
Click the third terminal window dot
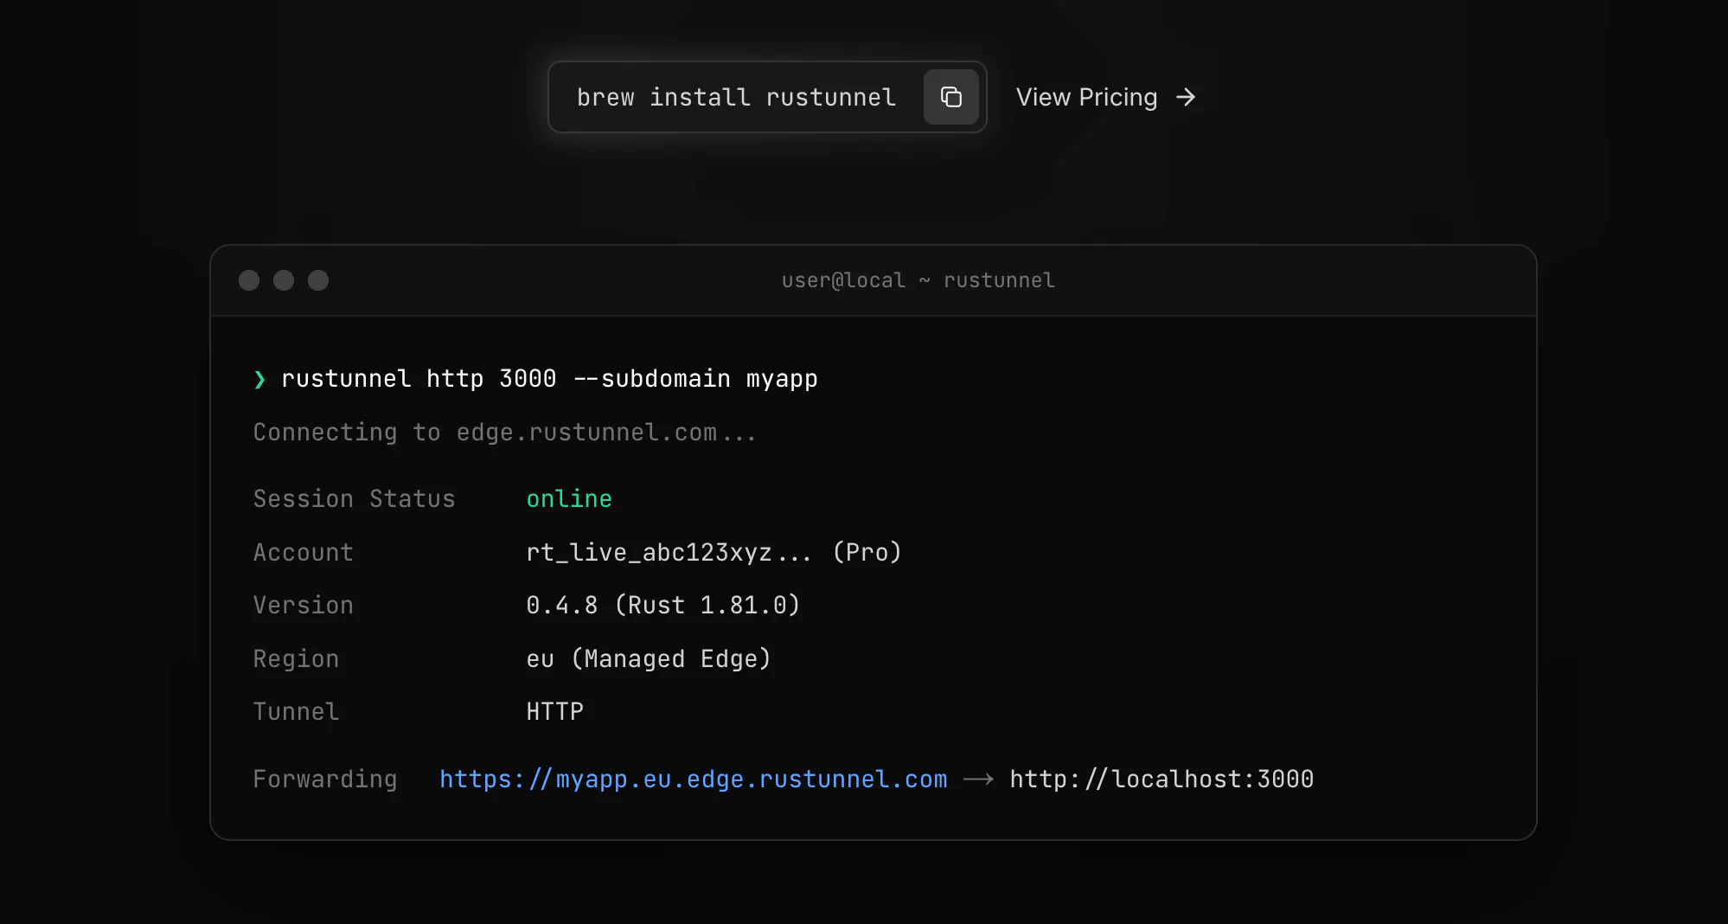(318, 280)
